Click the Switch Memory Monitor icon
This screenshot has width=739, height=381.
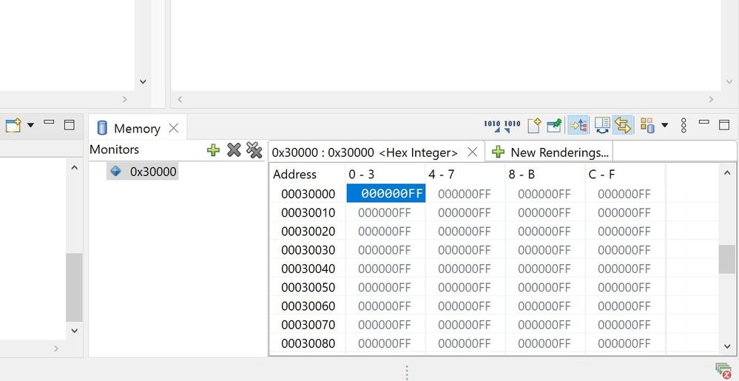[x=647, y=126]
